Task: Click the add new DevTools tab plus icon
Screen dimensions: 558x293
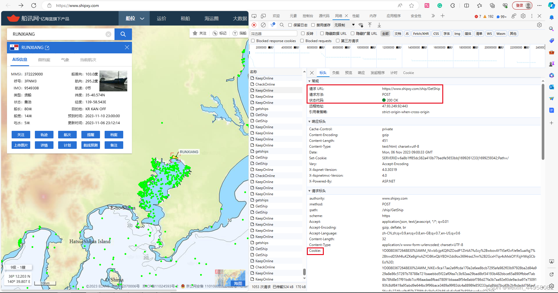Action: coord(443,16)
